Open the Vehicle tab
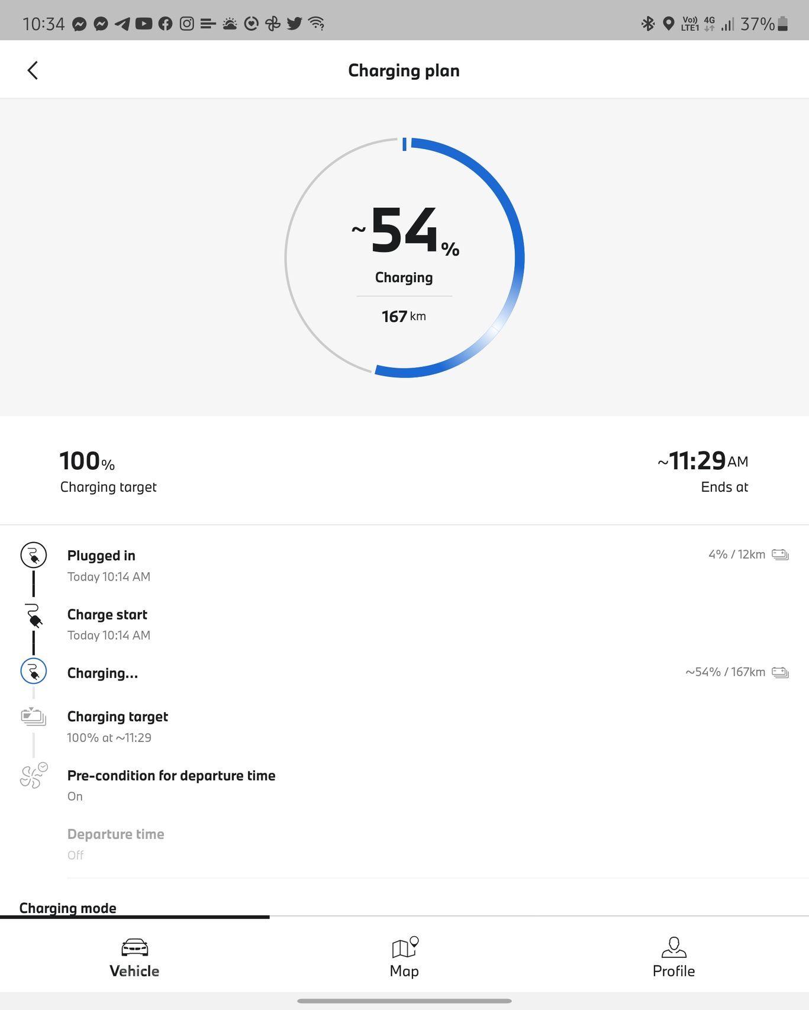Image resolution: width=809 pixels, height=1010 pixels. [134, 957]
